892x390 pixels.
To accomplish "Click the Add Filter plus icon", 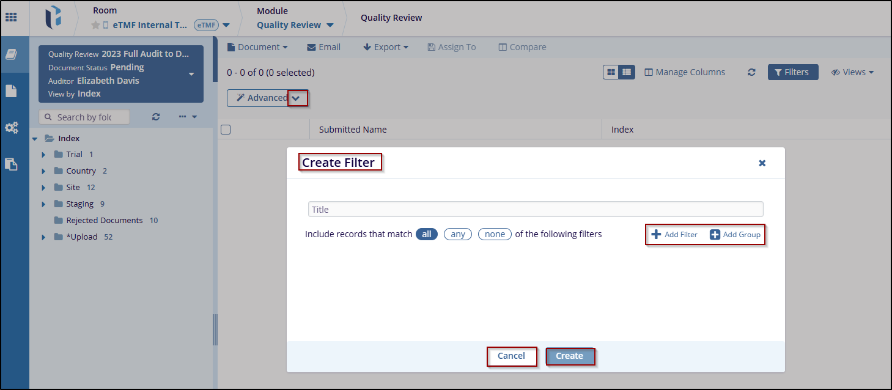I will 656,235.
